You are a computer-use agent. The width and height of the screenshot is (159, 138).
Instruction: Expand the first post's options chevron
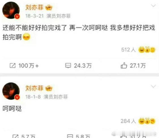[x=153, y=6]
